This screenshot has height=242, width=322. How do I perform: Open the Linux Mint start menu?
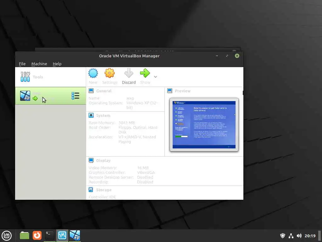pyautogui.click(x=7, y=236)
